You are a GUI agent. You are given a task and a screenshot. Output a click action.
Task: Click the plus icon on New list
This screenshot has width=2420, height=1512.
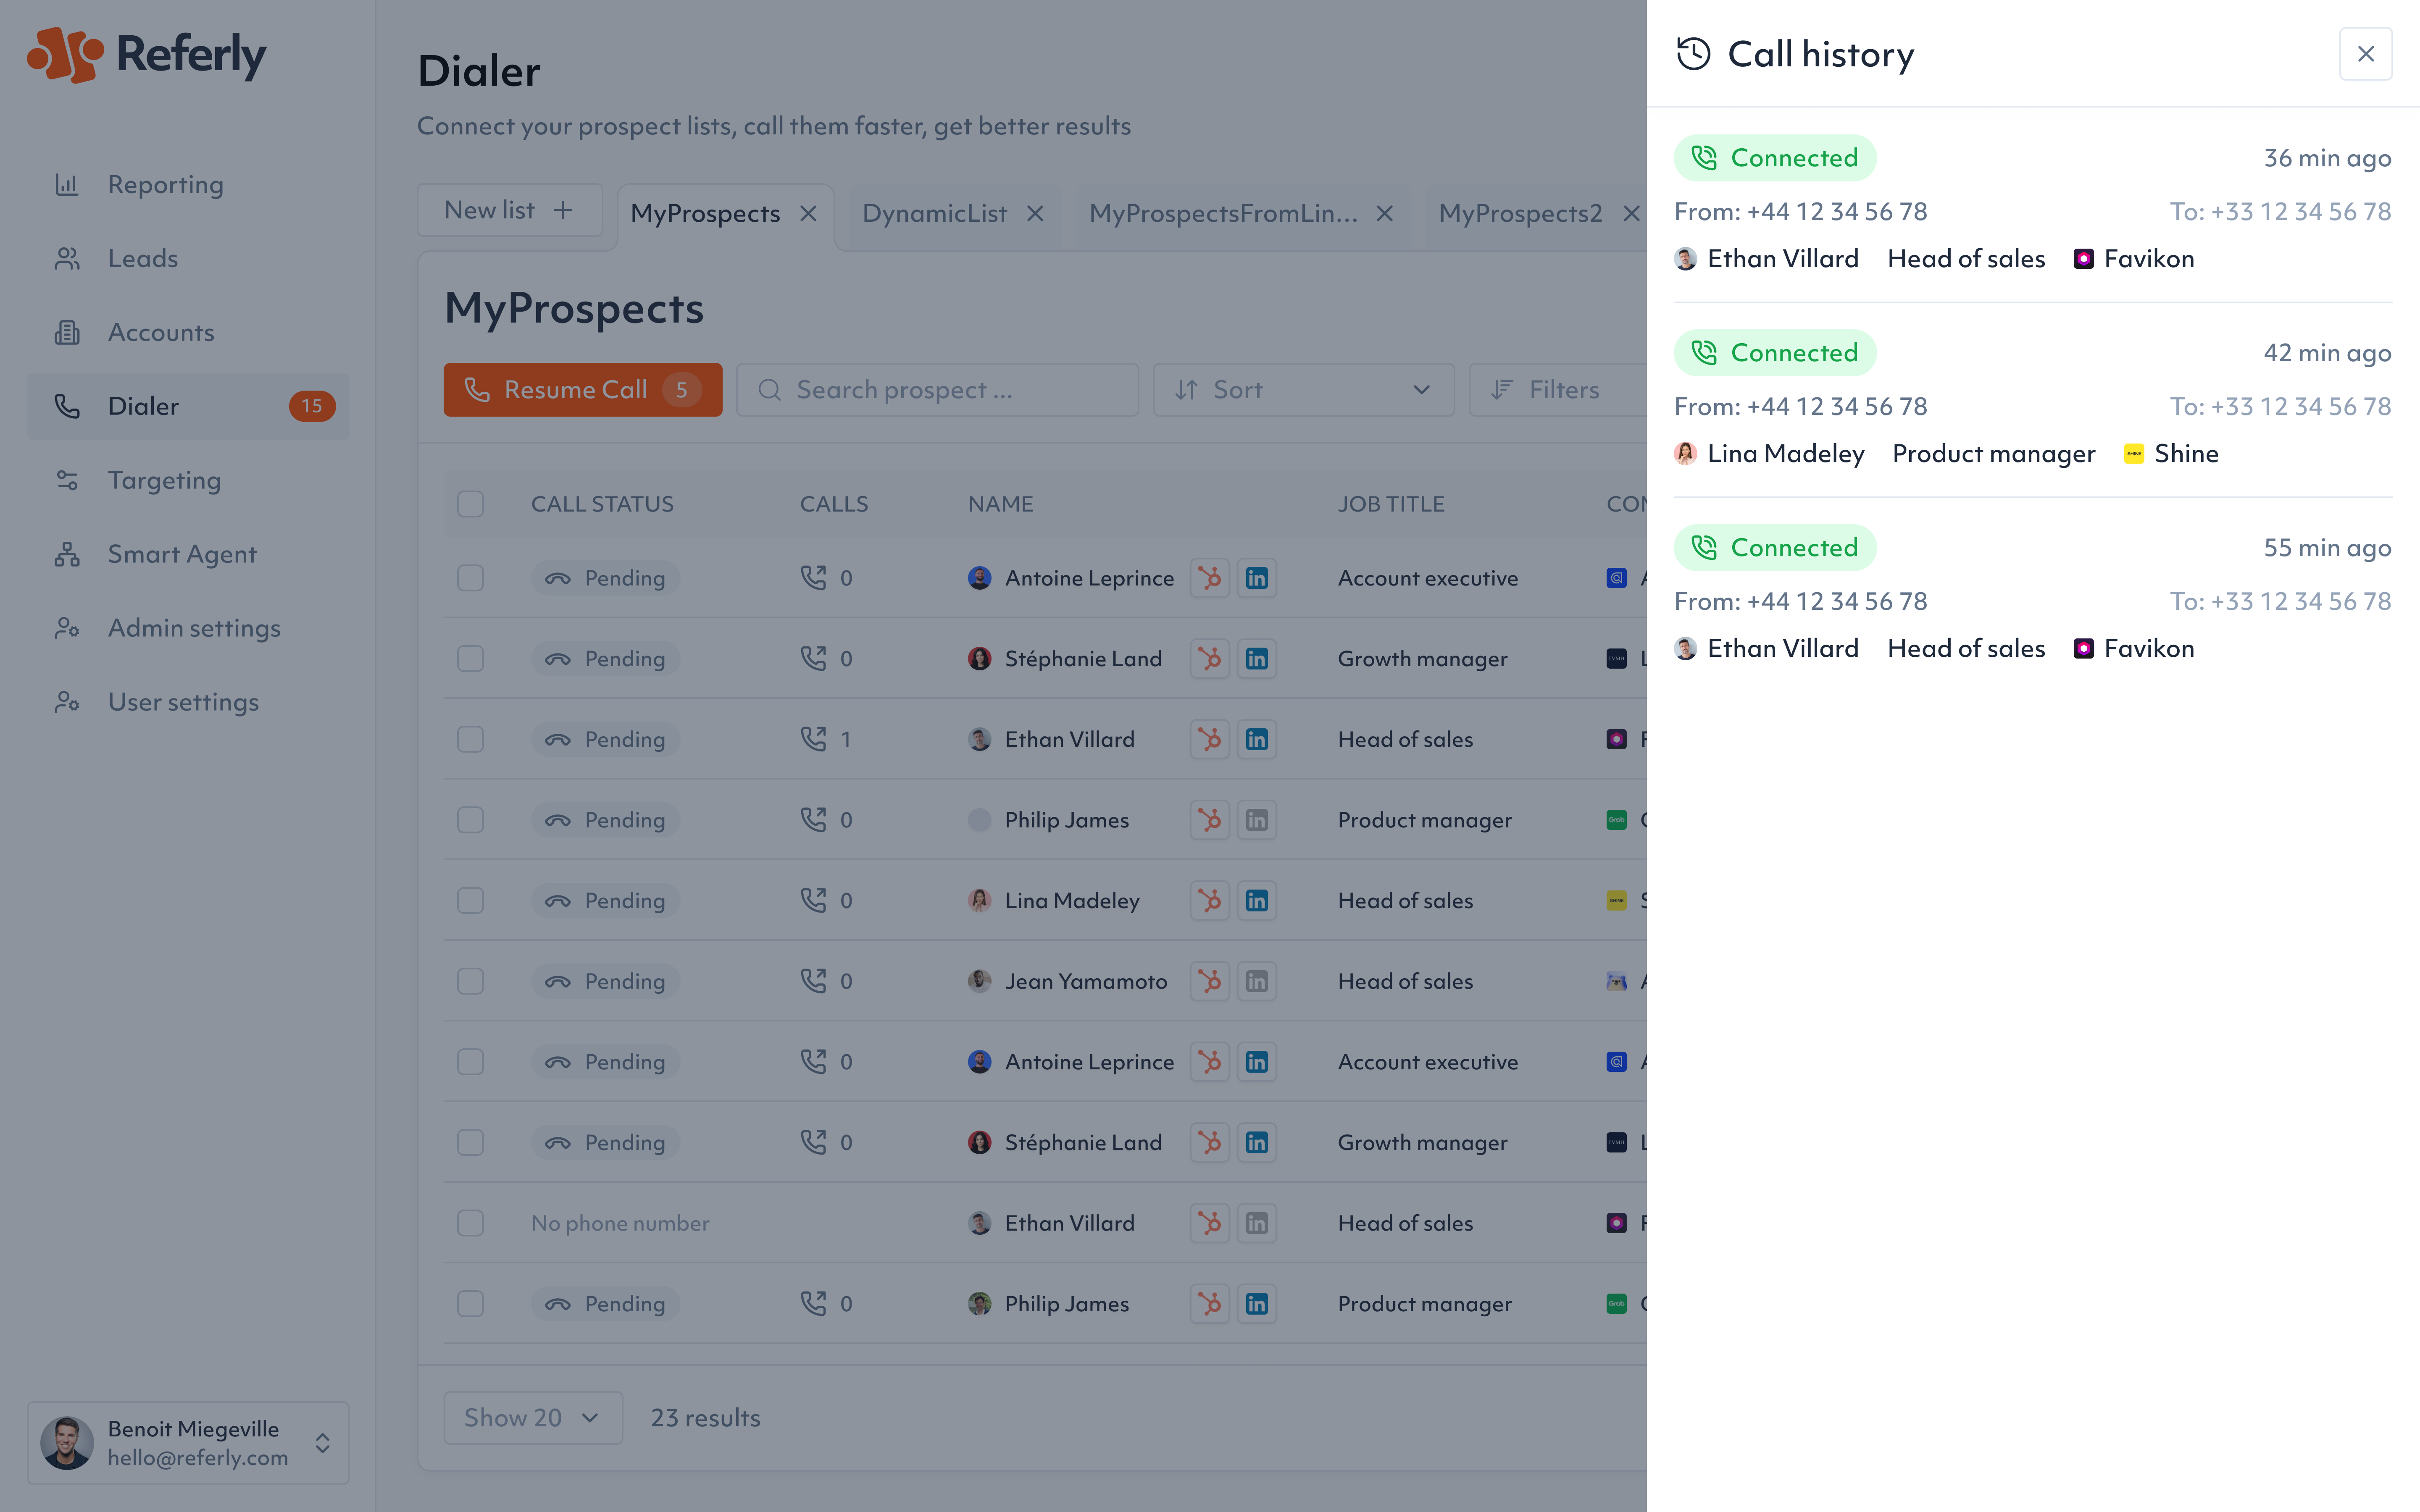563,210
